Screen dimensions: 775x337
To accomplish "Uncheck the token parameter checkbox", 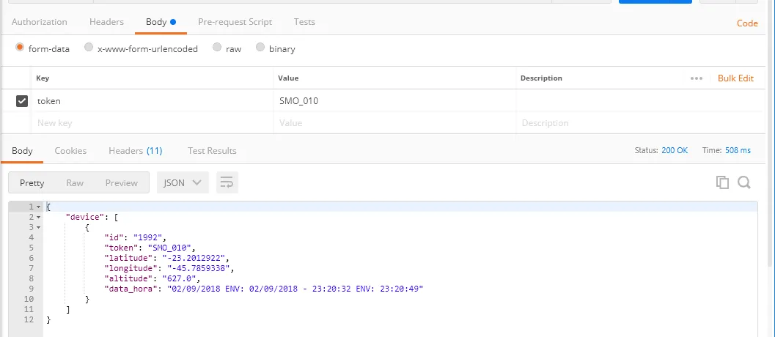I will (22, 101).
